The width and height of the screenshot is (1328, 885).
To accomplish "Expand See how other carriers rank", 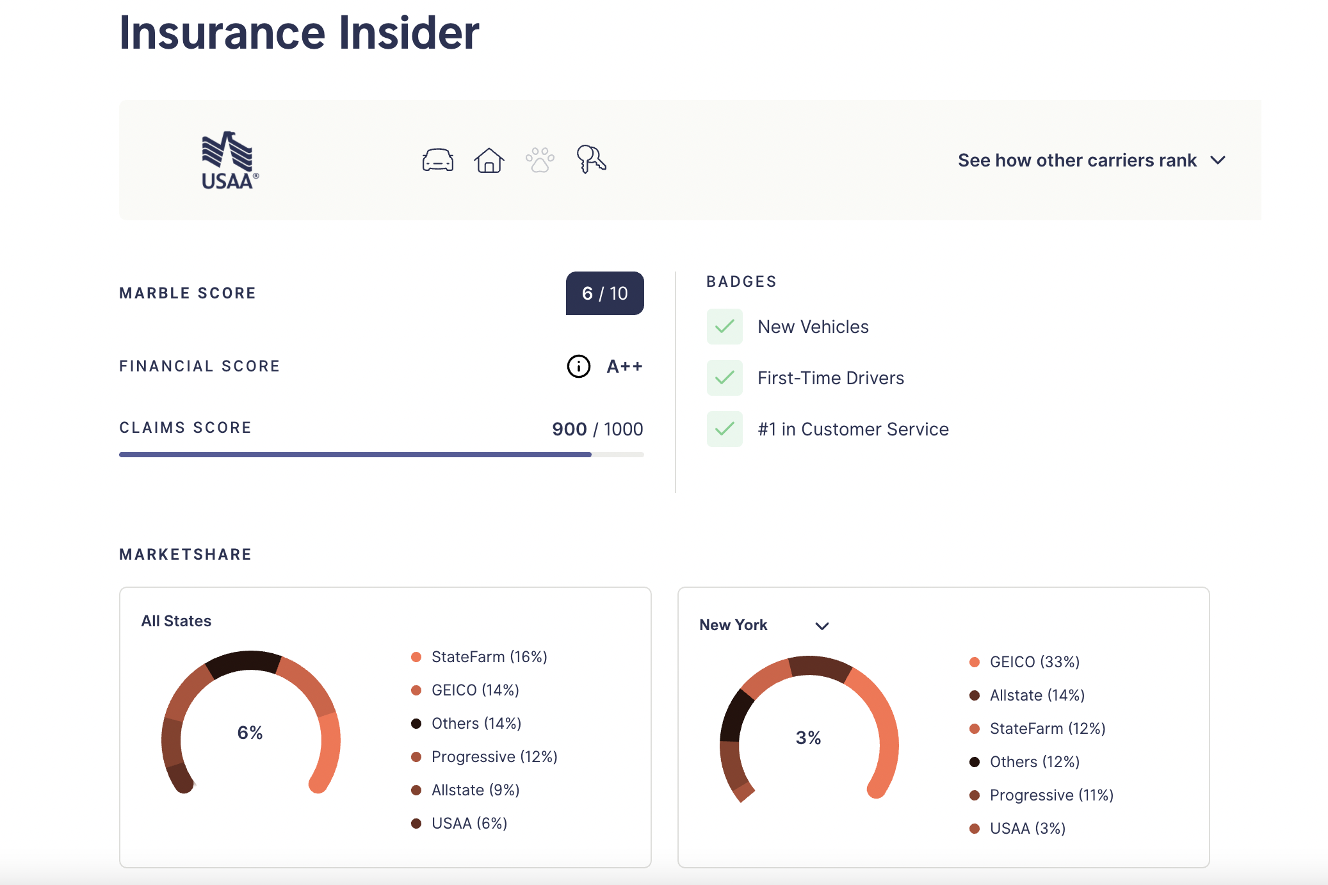I will point(1092,160).
